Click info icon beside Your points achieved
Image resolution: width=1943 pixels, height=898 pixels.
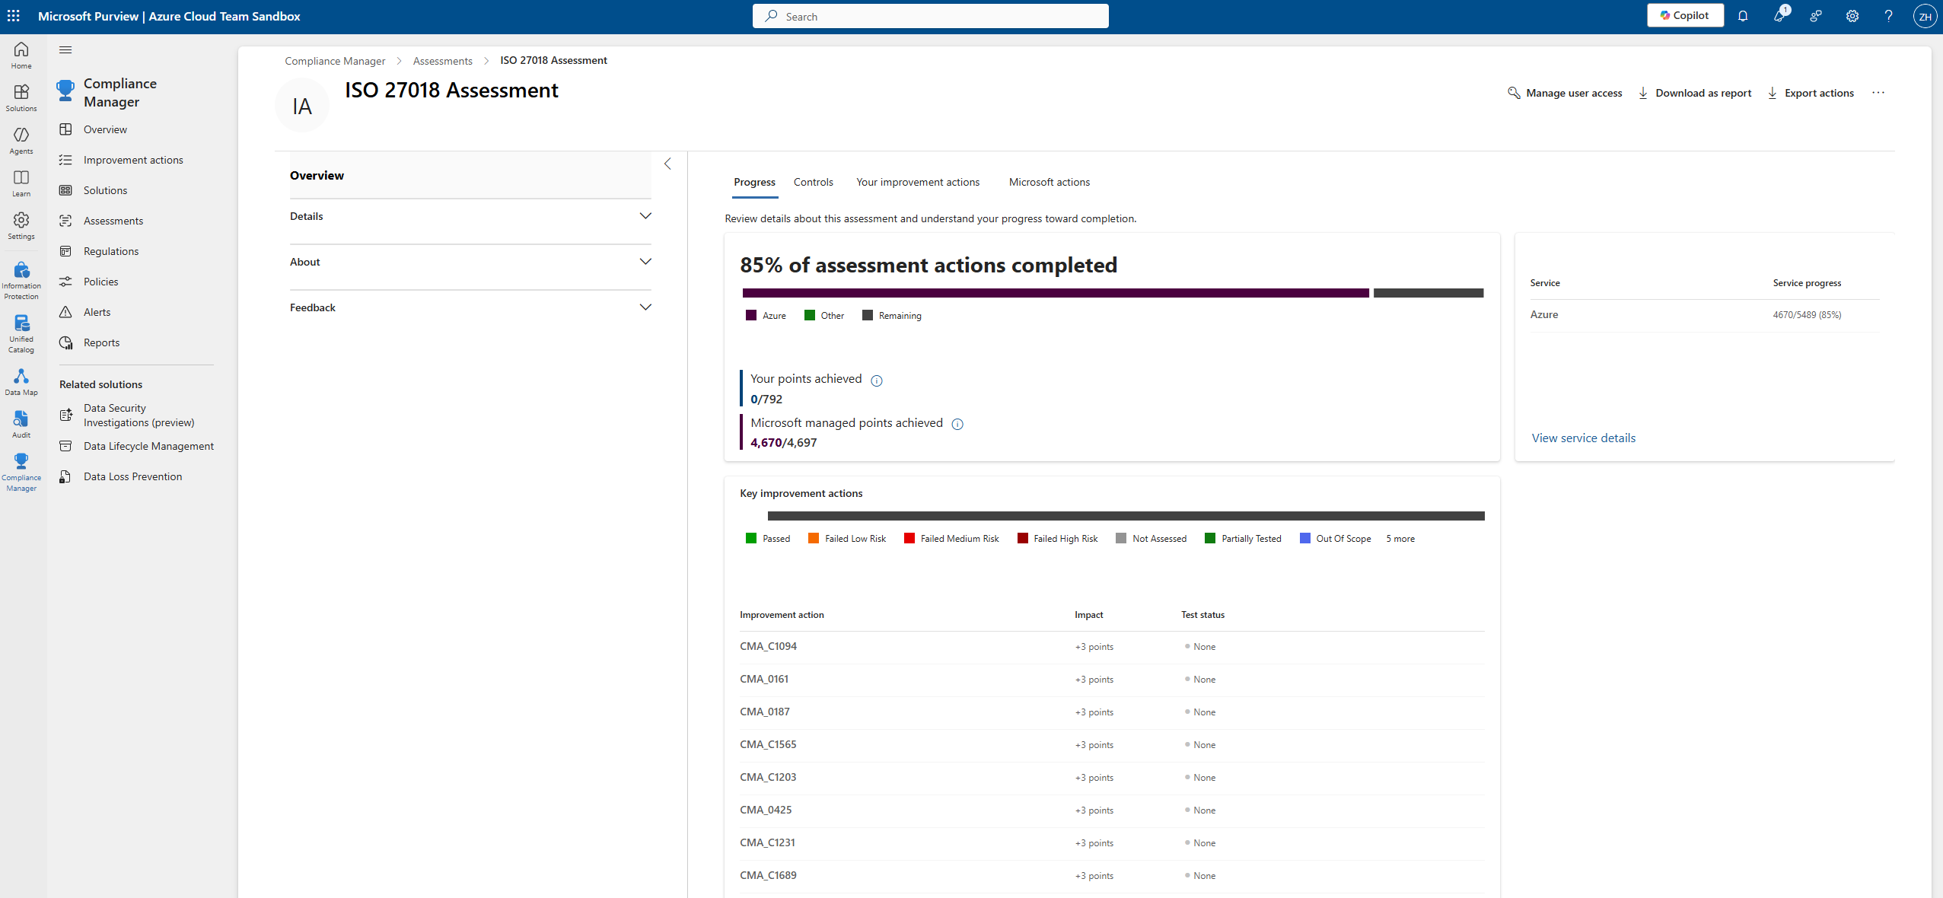[877, 381]
